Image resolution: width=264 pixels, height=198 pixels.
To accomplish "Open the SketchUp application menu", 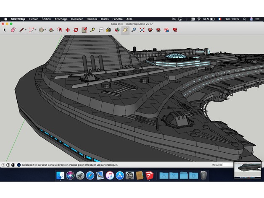I will 18,19.
